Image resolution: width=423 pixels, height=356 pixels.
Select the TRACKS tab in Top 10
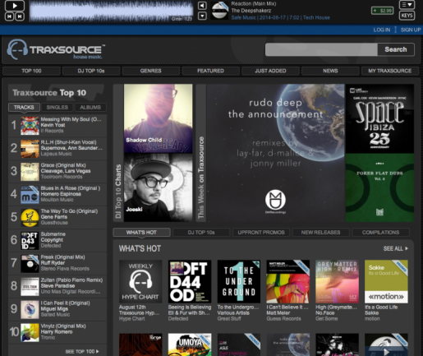24,107
